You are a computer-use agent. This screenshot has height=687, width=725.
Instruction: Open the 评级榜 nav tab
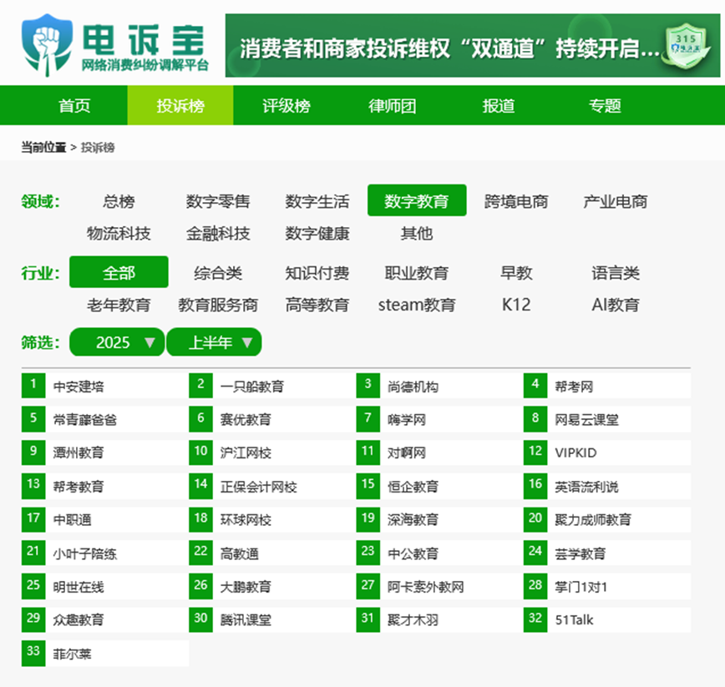[x=286, y=106]
